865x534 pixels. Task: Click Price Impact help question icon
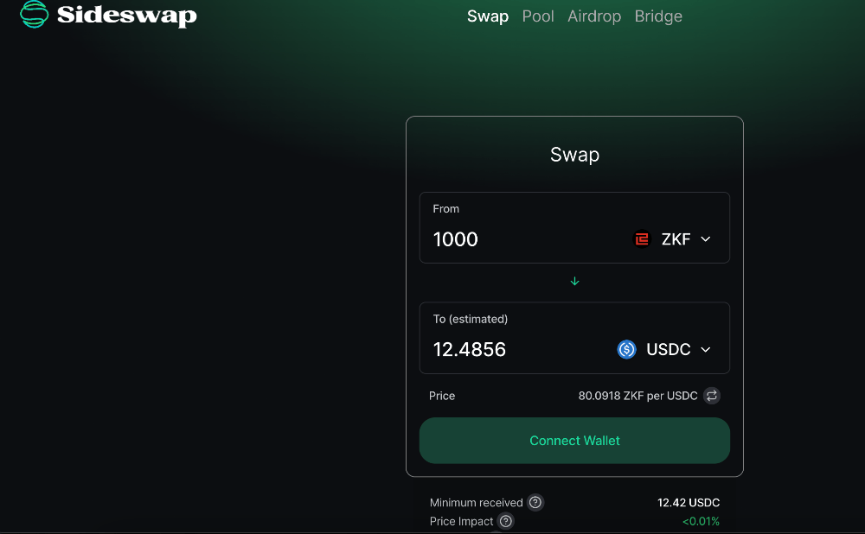point(506,521)
